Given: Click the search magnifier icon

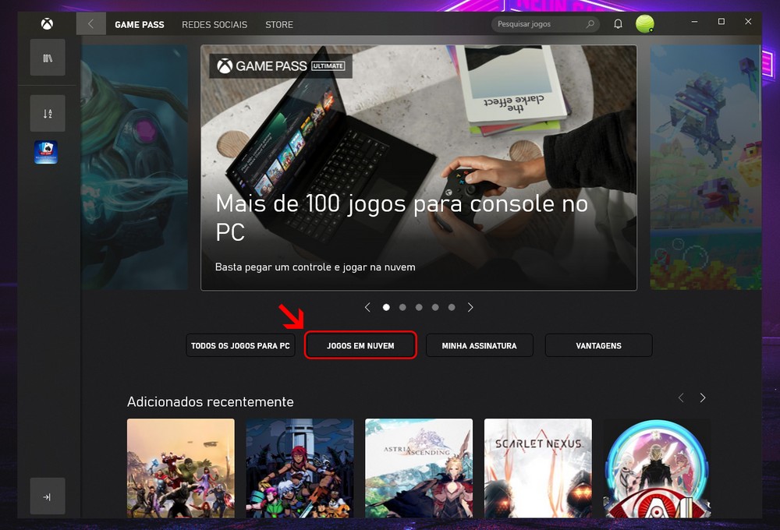Looking at the screenshot, I should 590,24.
